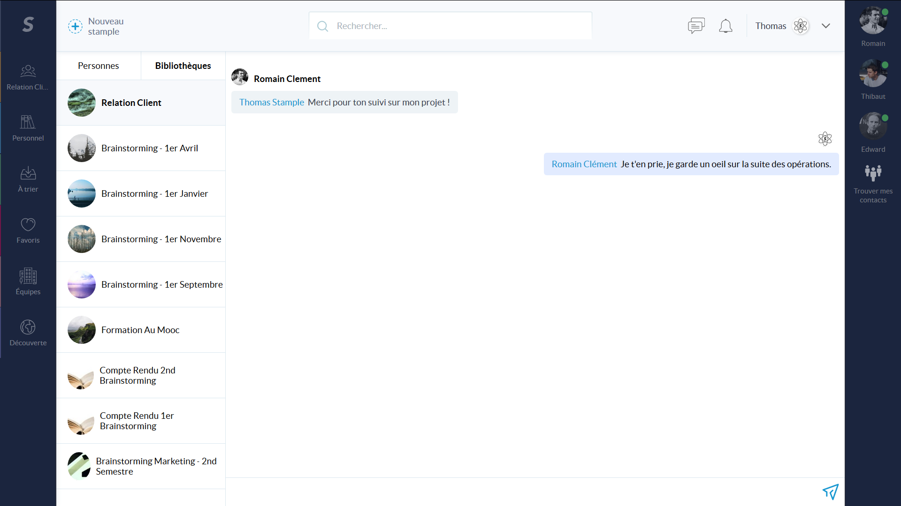Open Favoris heart section
Viewport: 901px width, 506px height.
pos(28,231)
